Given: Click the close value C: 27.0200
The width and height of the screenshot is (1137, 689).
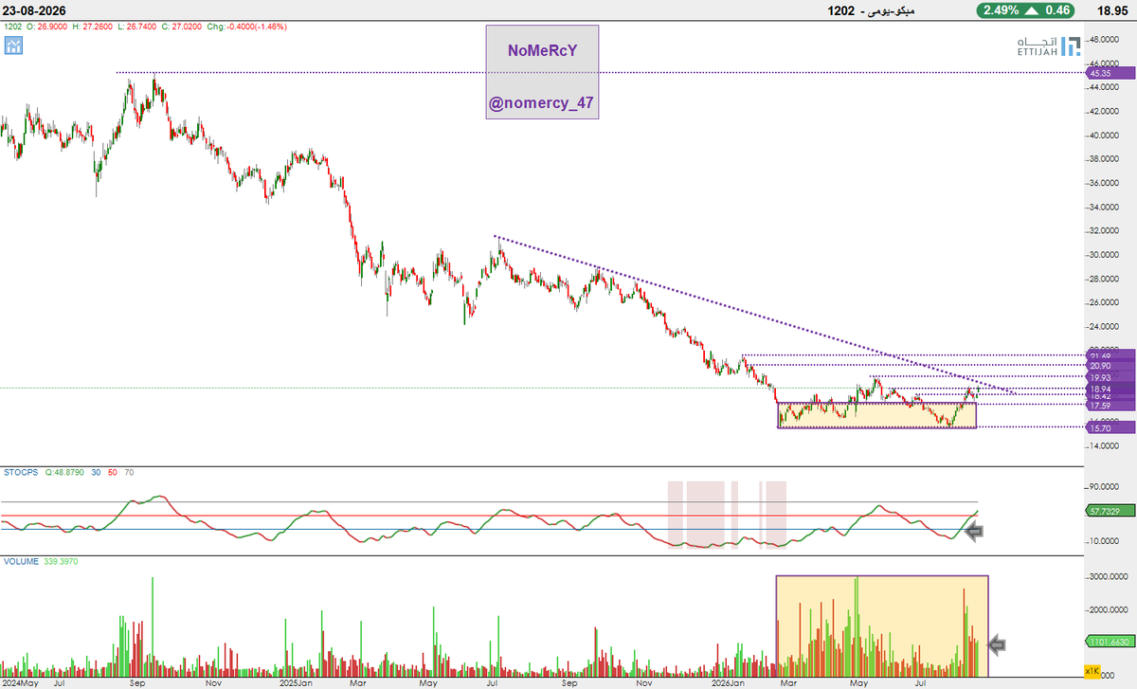Looking at the screenshot, I should [x=184, y=27].
